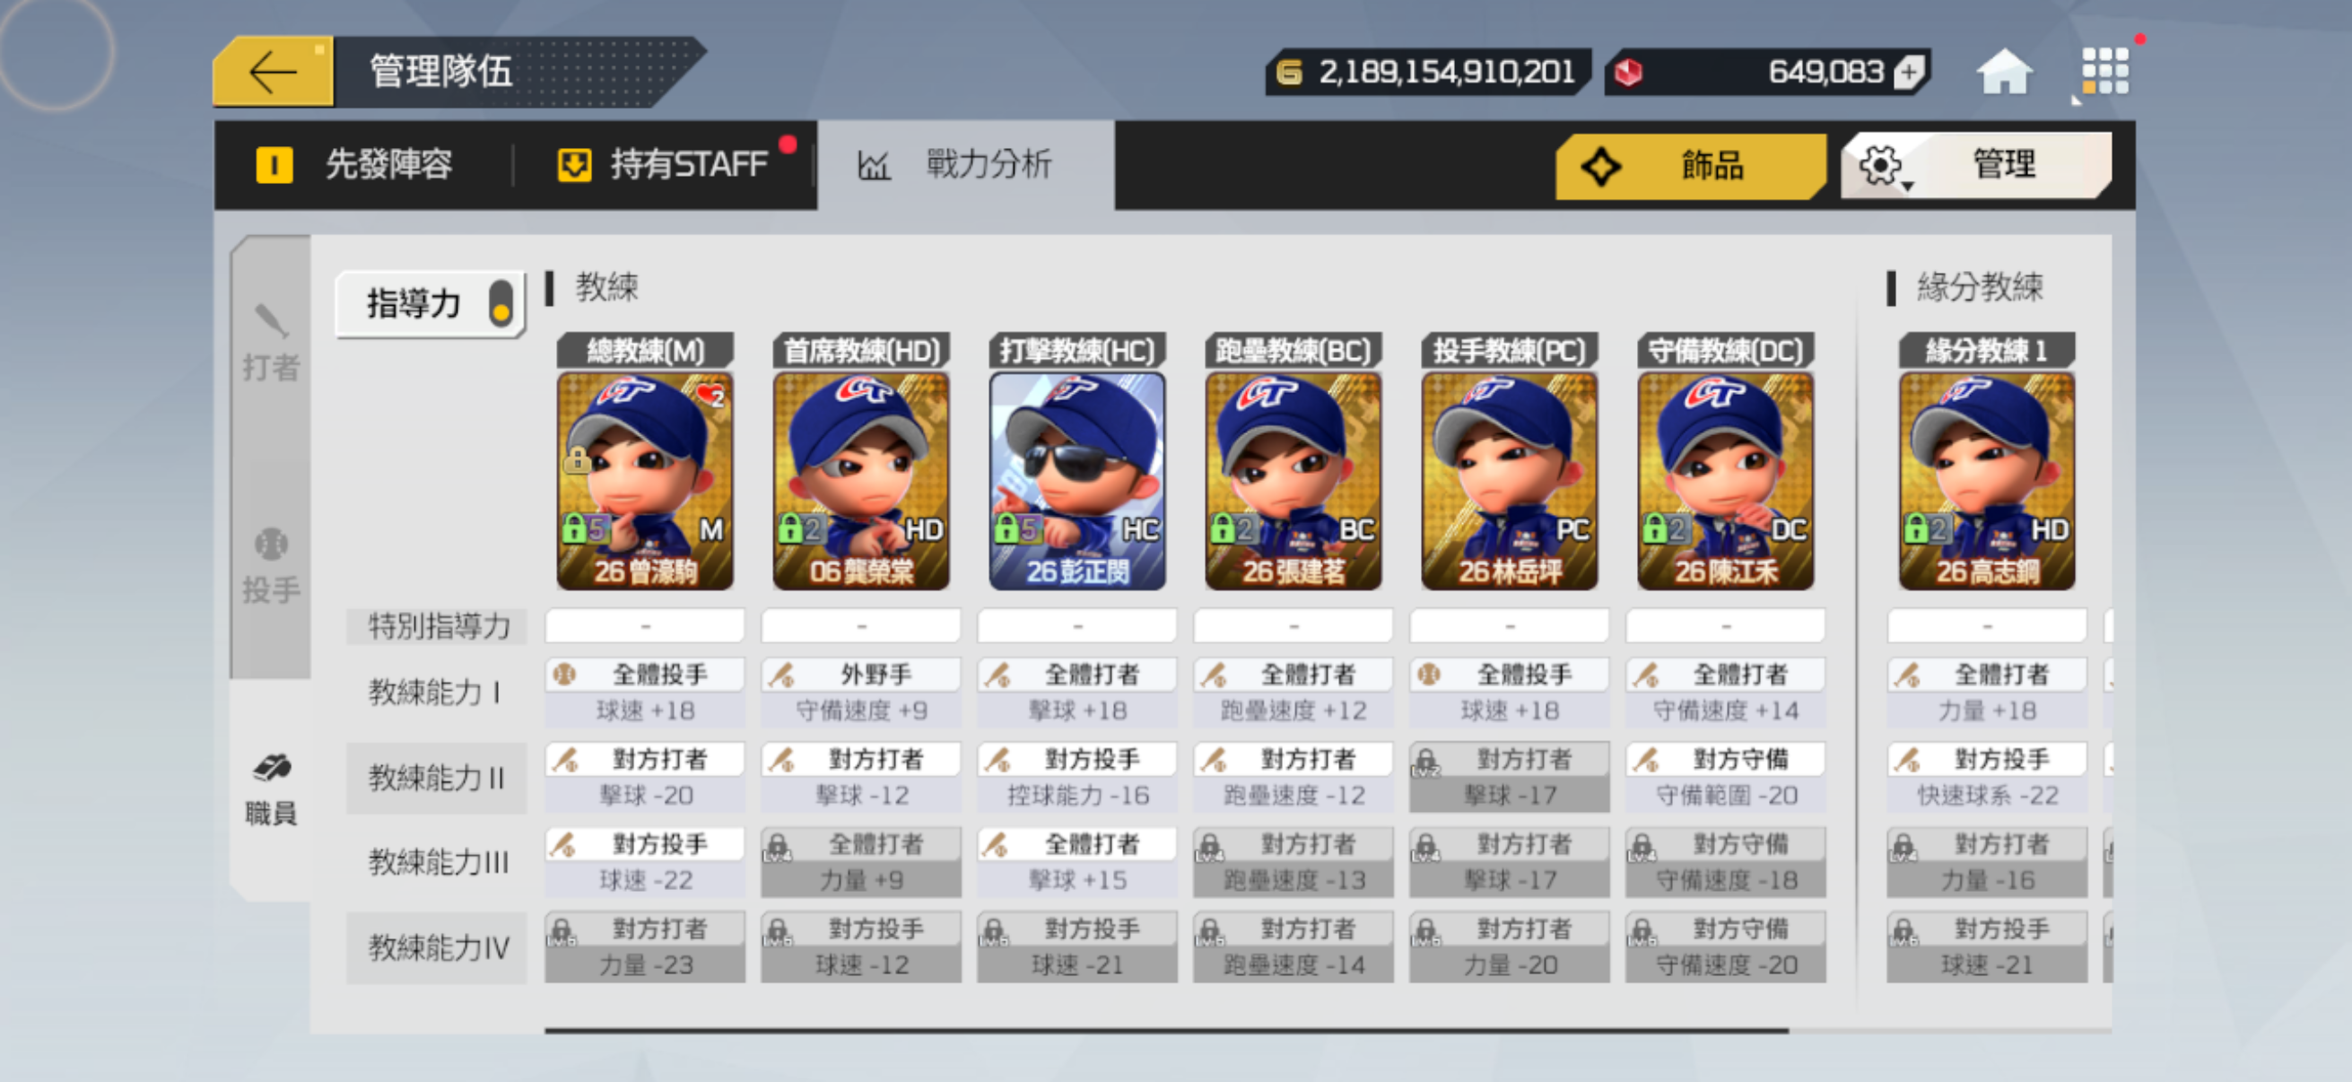Go back with the yellow arrow button
Viewport: 2352px width, 1082px height.
coord(274,71)
